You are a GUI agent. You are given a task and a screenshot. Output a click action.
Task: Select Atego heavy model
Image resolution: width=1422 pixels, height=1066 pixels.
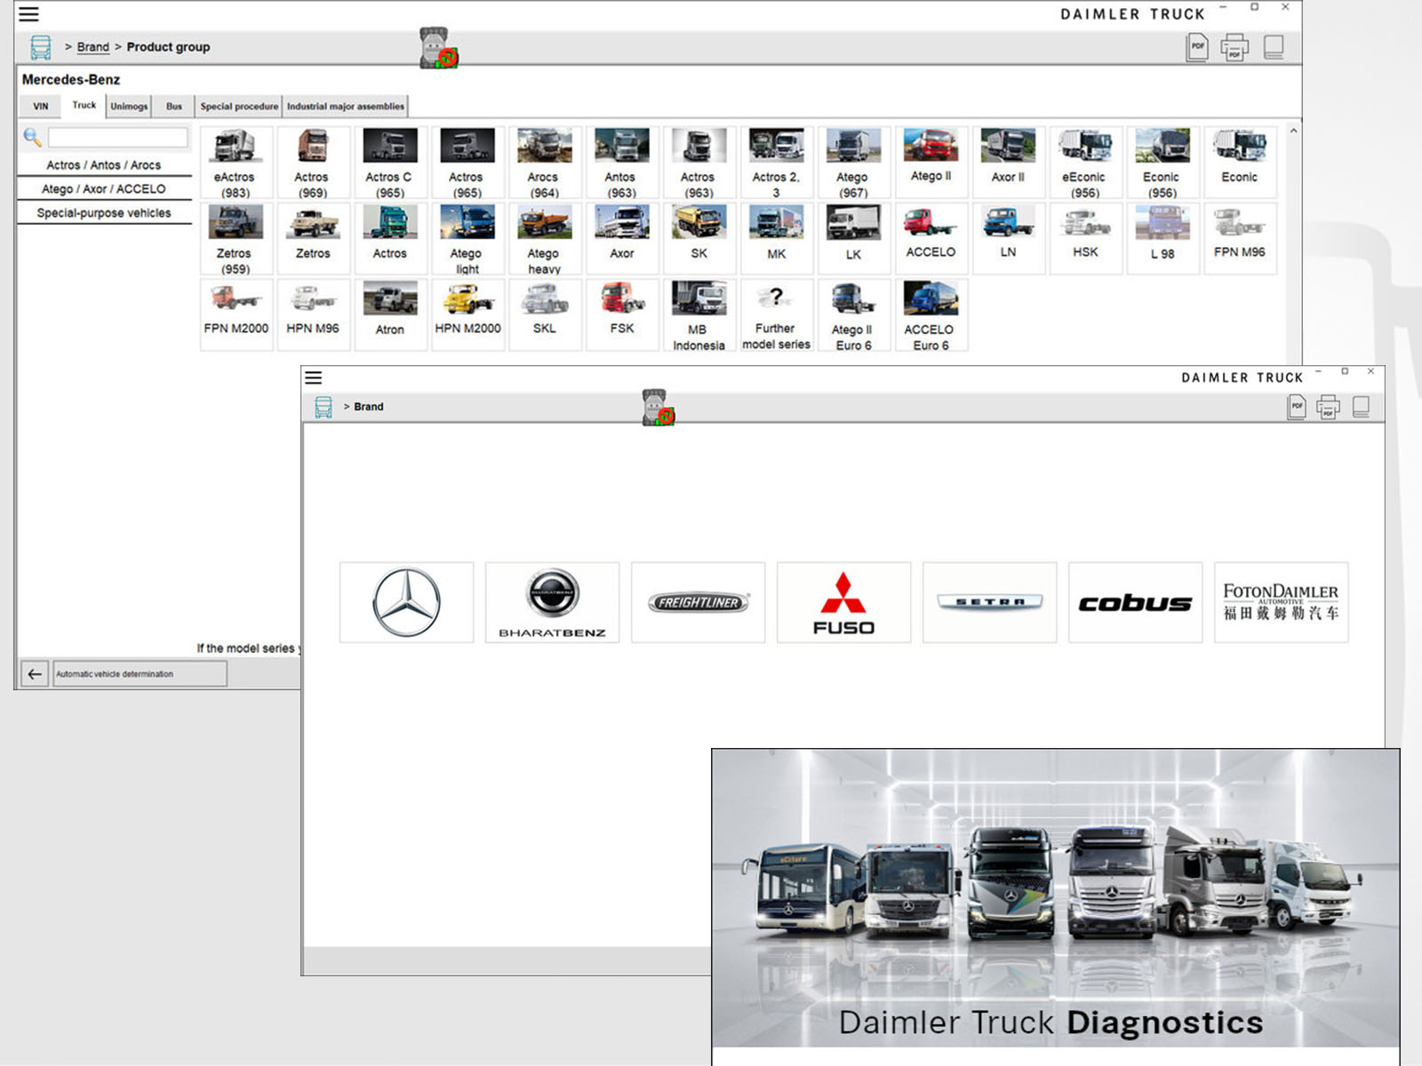[x=545, y=239]
